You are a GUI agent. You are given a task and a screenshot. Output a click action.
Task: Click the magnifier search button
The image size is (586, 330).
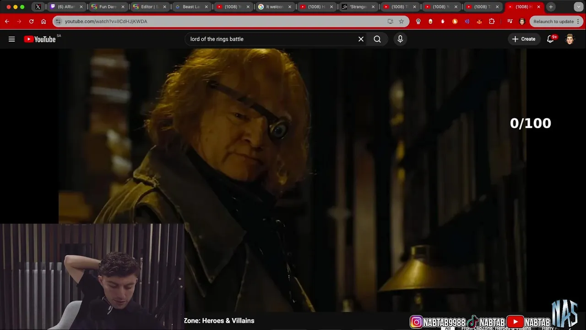pos(377,39)
